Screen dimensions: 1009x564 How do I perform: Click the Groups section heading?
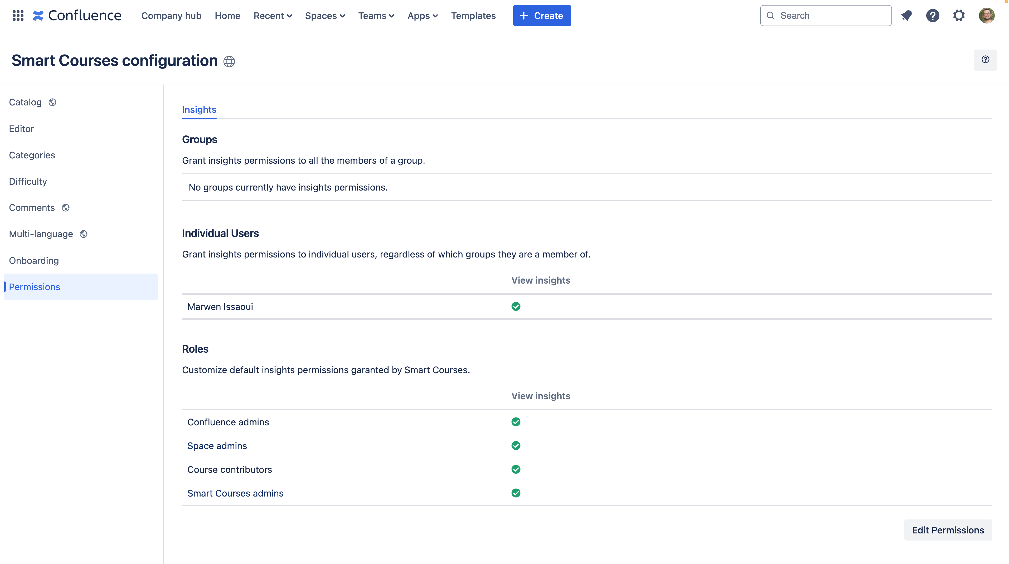(199, 139)
